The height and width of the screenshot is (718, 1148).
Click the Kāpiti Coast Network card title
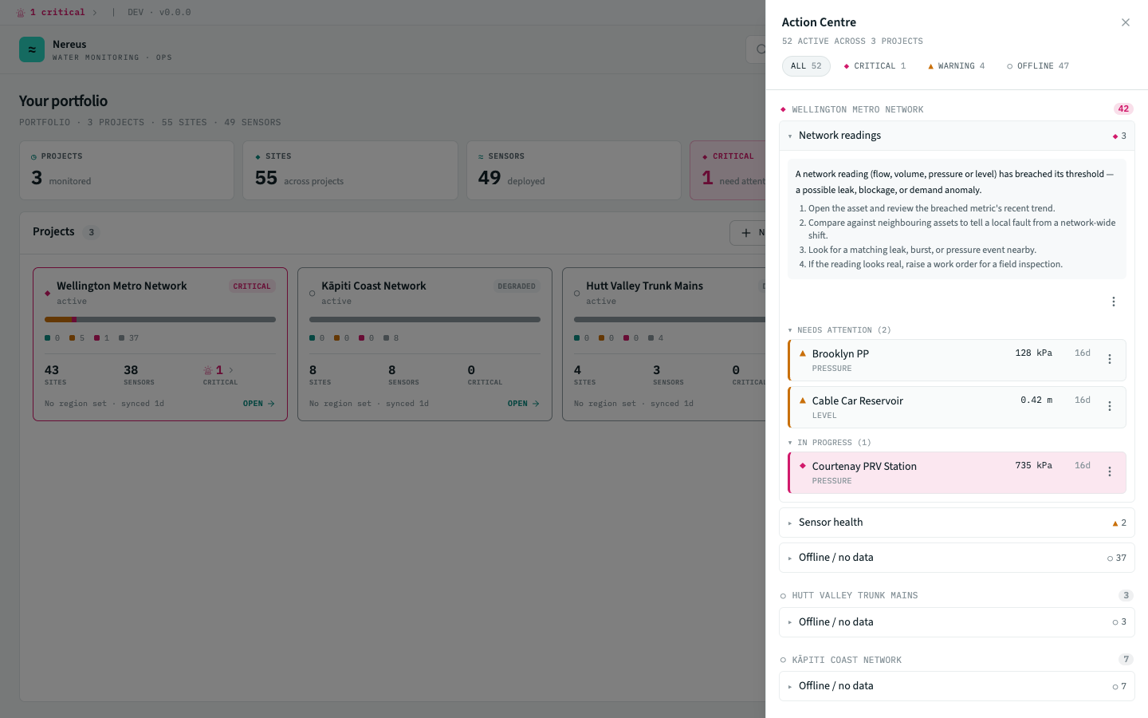374,286
